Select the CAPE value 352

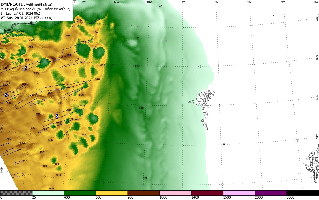coord(137,66)
